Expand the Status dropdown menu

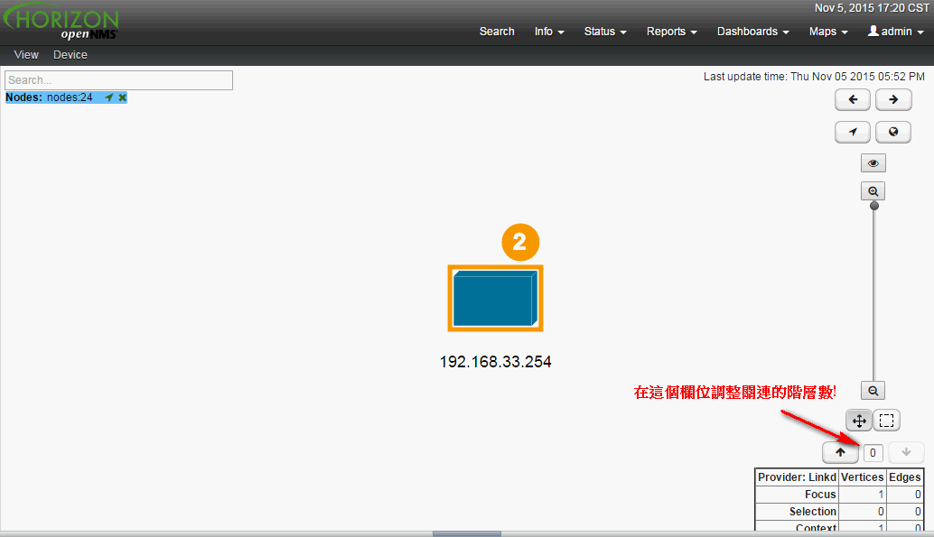coord(605,32)
